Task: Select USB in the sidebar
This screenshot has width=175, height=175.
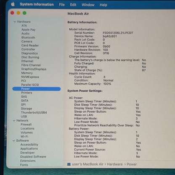Action: (24, 117)
